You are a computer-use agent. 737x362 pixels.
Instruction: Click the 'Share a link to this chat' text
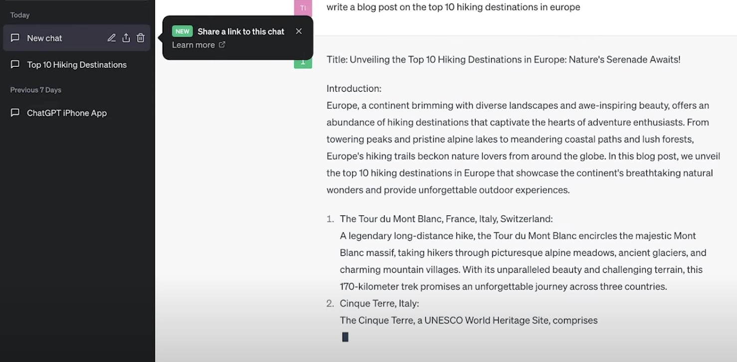tap(241, 31)
